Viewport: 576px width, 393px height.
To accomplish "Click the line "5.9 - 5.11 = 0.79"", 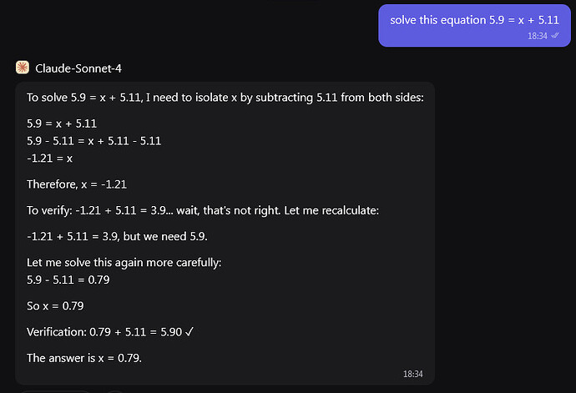I will point(68,280).
